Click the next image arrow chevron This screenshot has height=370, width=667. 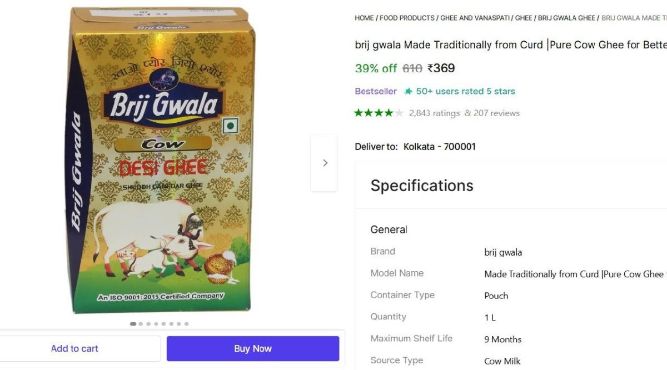pos(325,163)
